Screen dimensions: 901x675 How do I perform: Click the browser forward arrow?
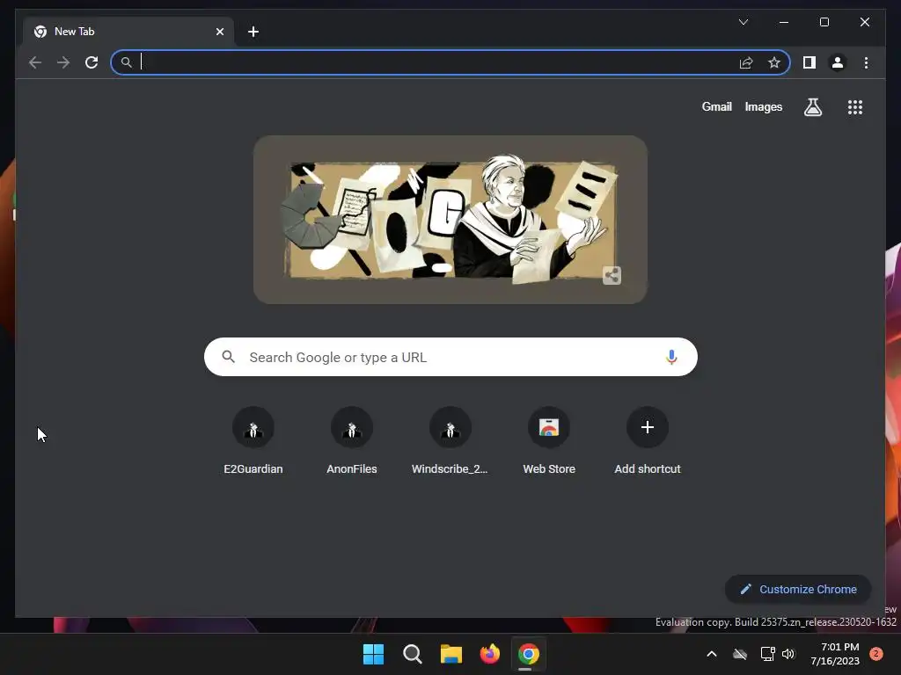[63, 62]
